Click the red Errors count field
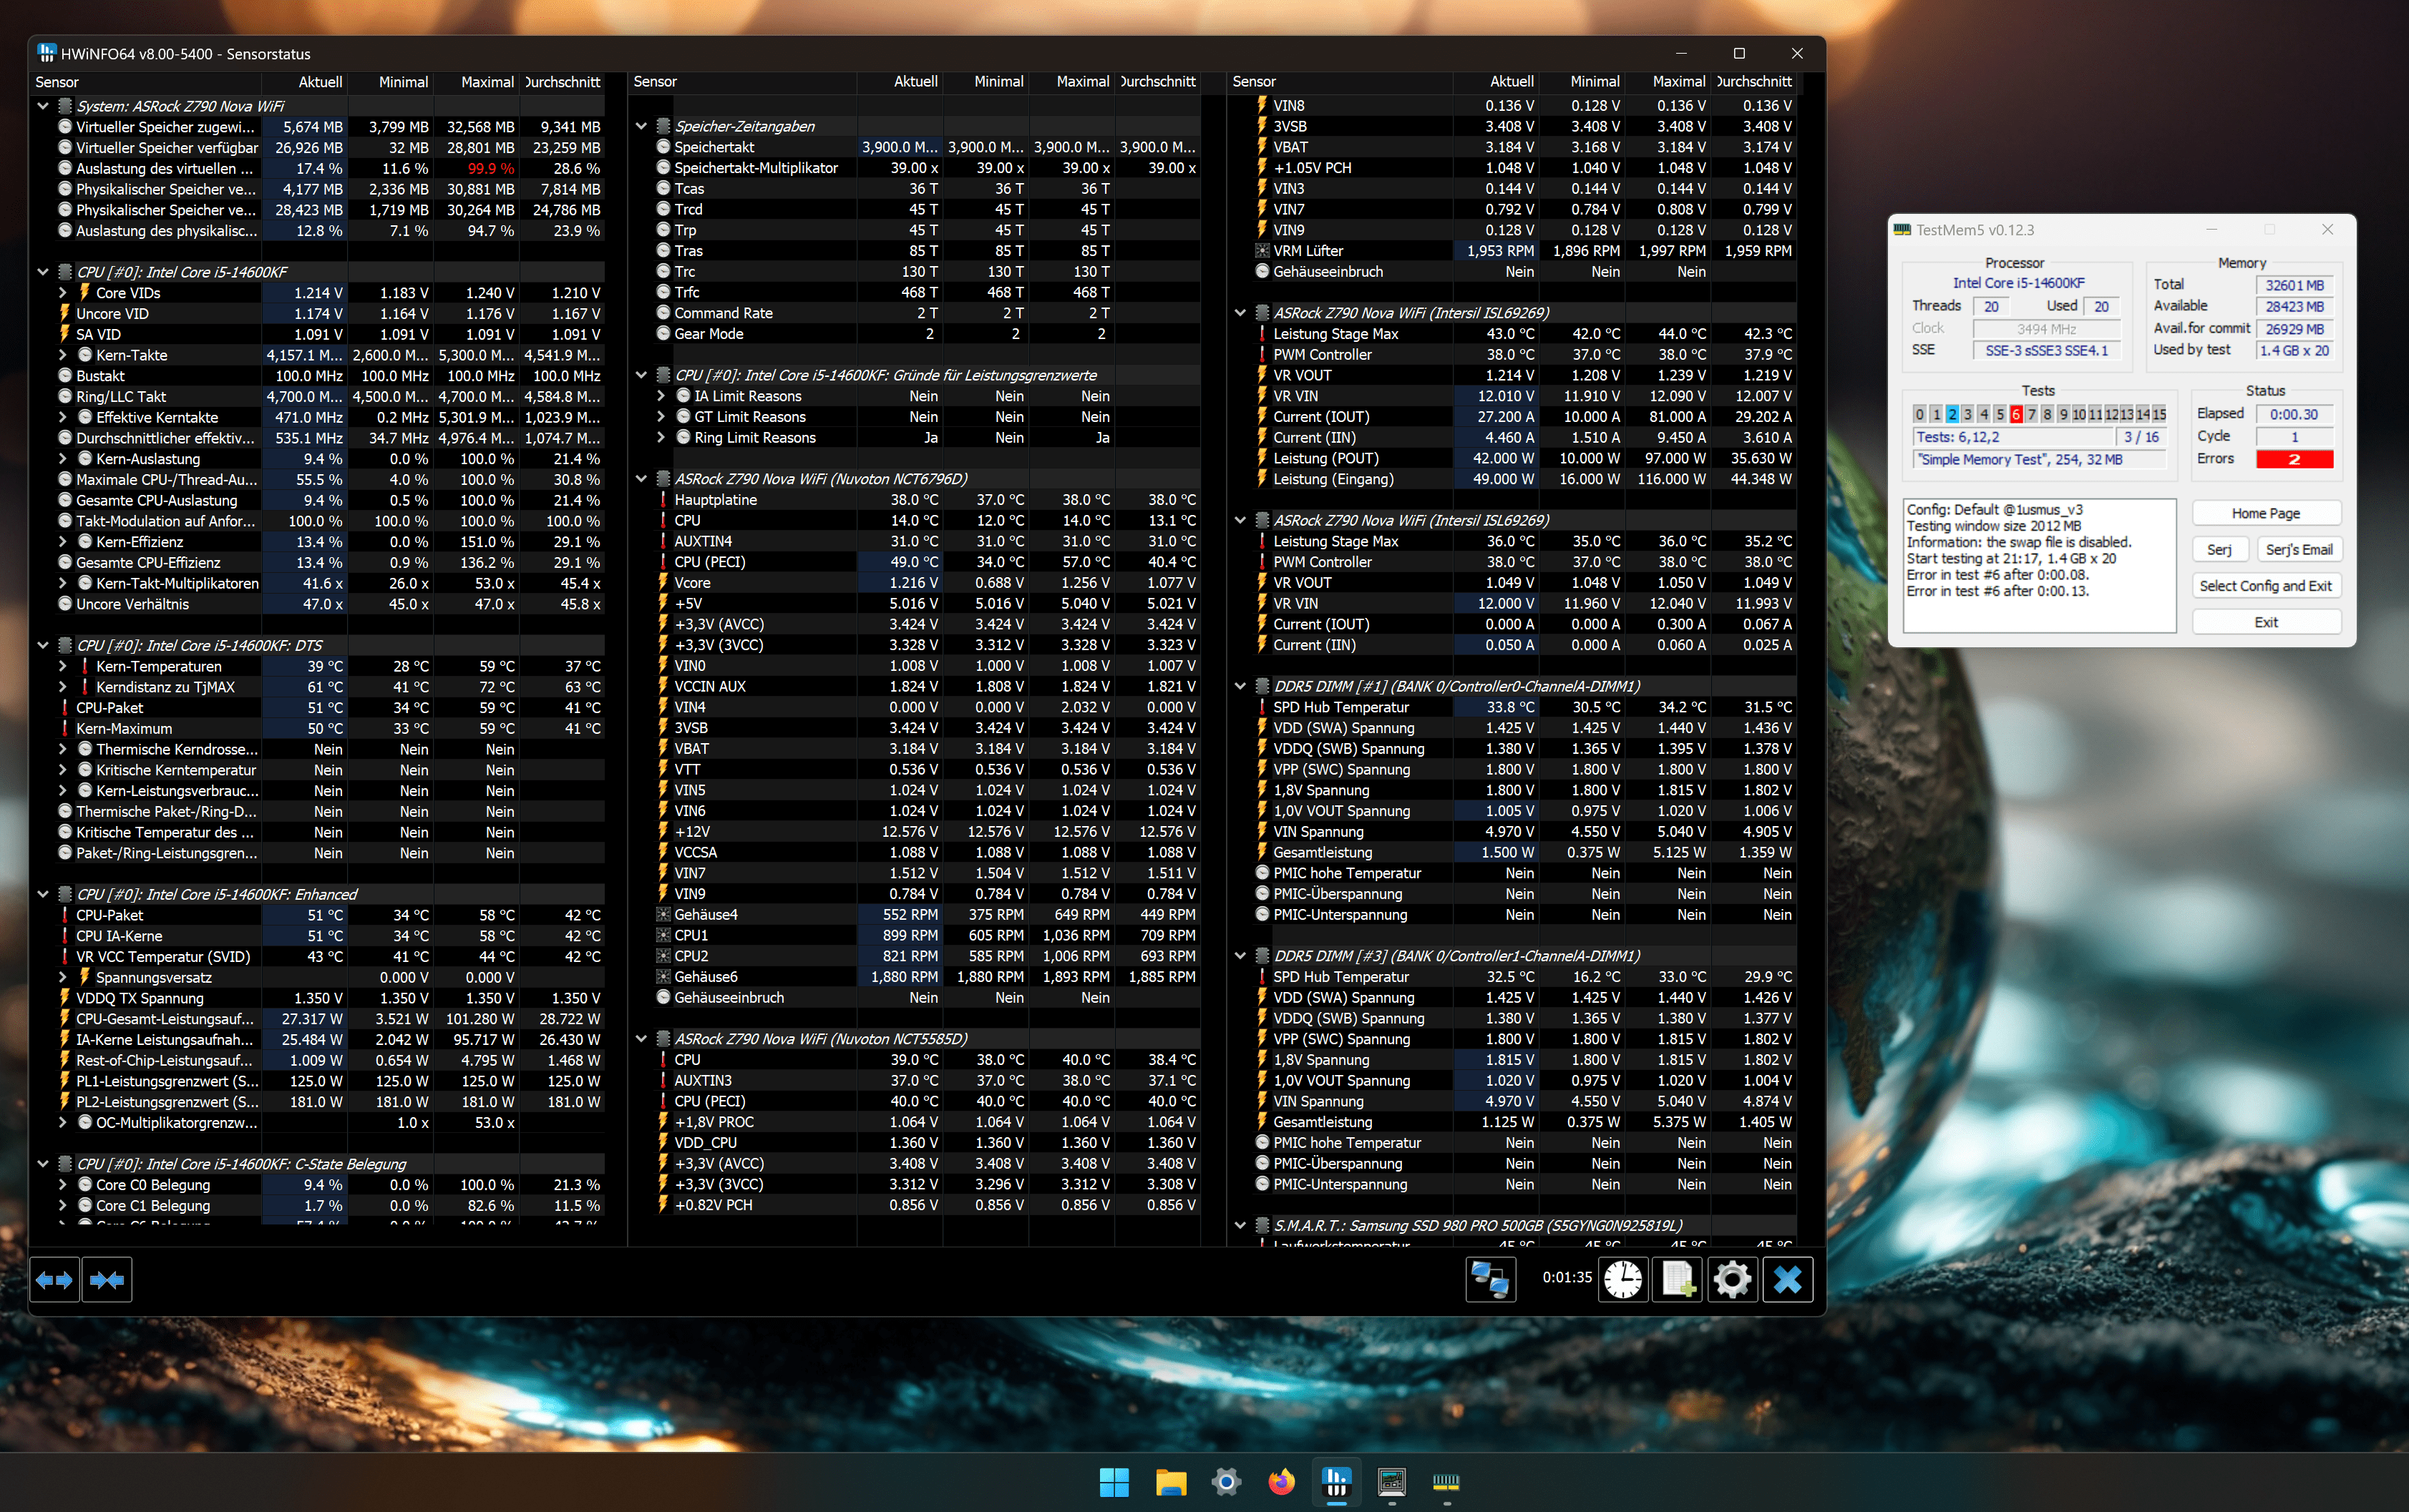Viewport: 2409px width, 1512px height. pyautogui.click(x=2295, y=459)
